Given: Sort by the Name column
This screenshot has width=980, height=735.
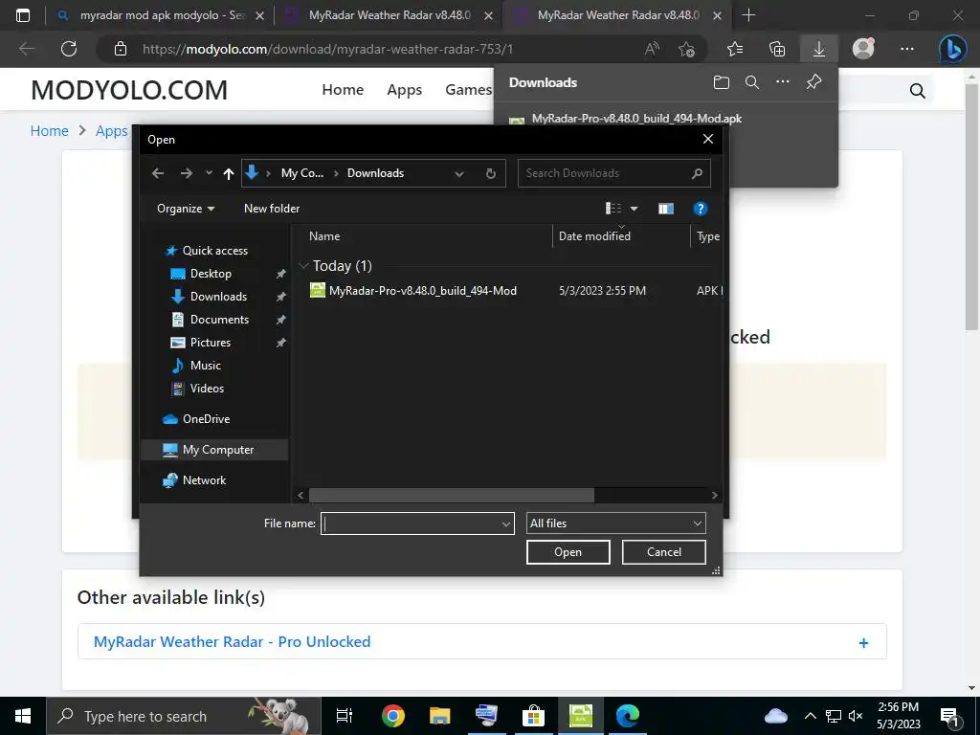Looking at the screenshot, I should 324,236.
